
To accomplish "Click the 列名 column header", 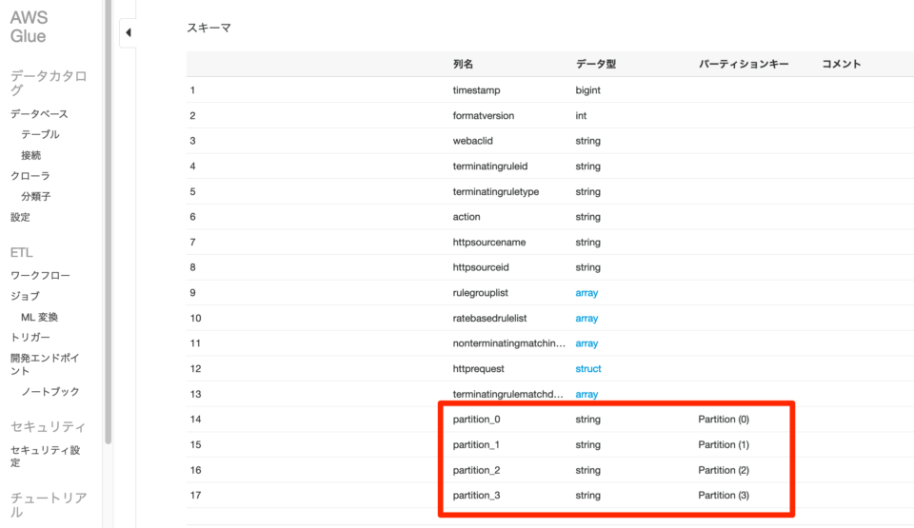I will click(x=463, y=64).
